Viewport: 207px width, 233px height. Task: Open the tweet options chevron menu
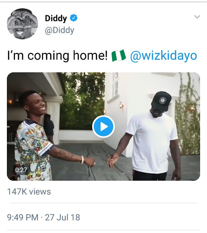point(197,17)
